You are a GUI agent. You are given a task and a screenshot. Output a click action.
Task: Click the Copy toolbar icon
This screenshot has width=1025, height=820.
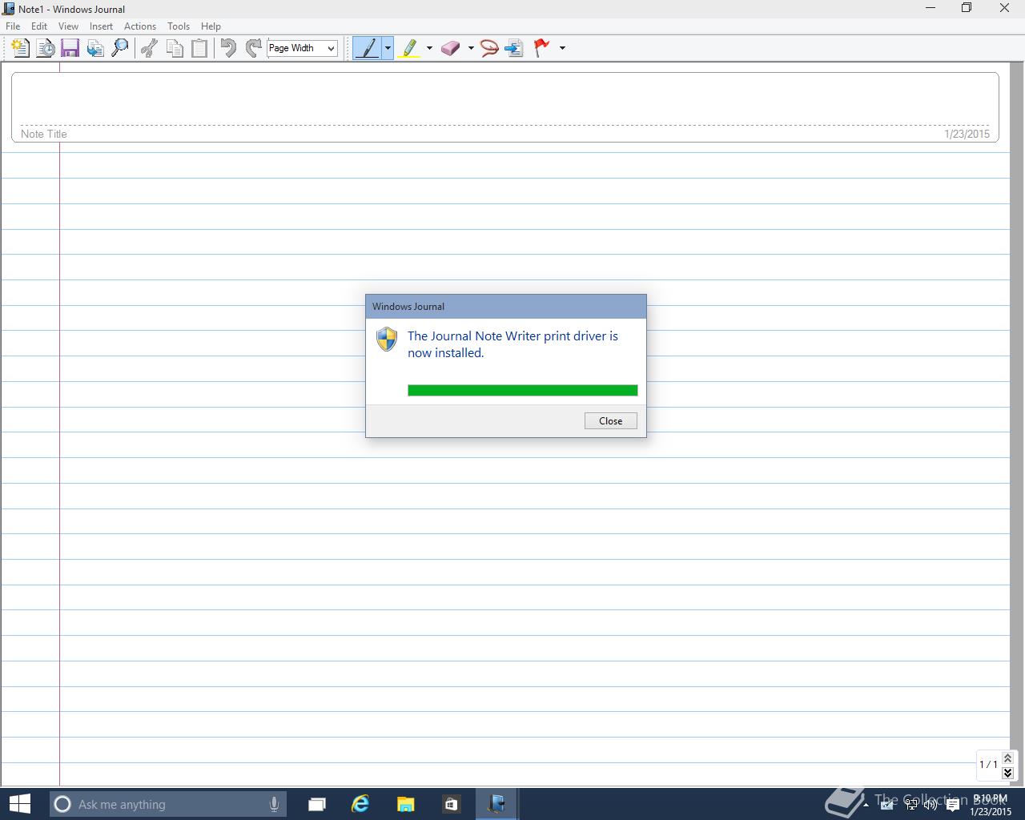pos(175,48)
